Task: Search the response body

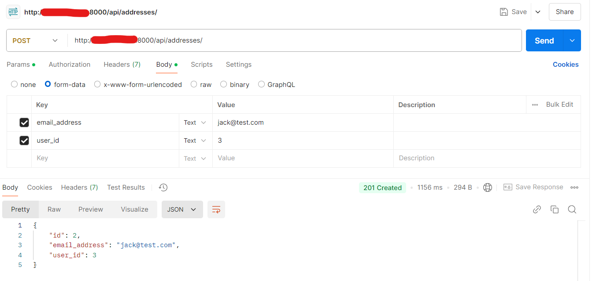Action: coord(572,209)
